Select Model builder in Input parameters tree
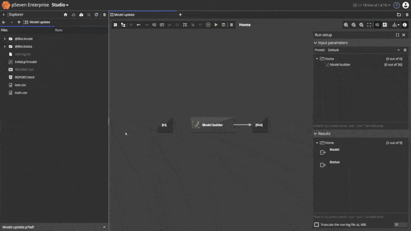The height and width of the screenshot is (231, 411). [x=340, y=65]
